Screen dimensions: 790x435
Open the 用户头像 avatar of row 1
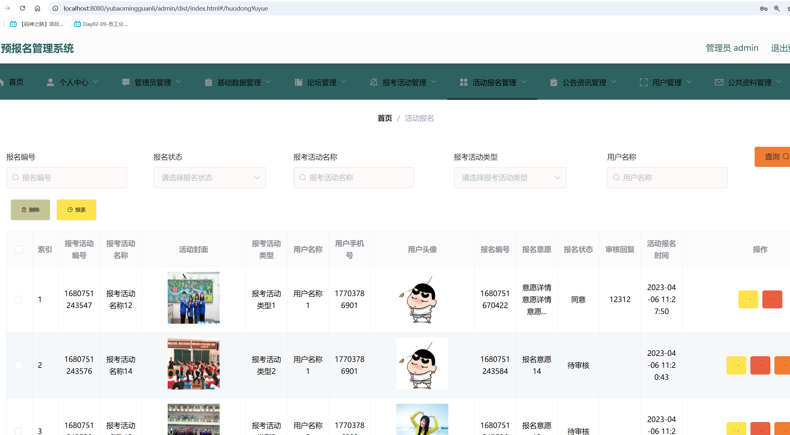(422, 298)
